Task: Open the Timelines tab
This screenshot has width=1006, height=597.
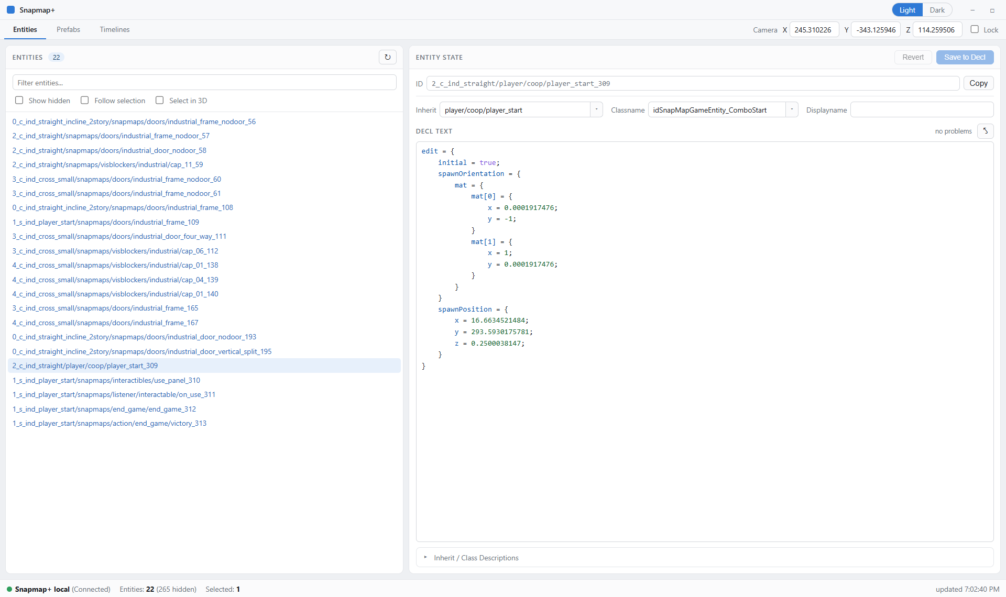Action: 115,29
